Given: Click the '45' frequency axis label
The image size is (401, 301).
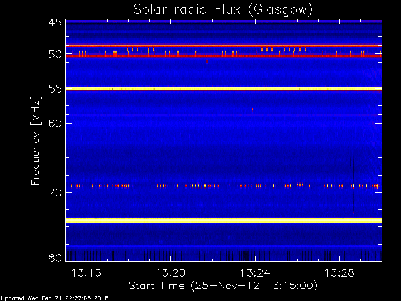Looking at the screenshot, I should (x=55, y=23).
